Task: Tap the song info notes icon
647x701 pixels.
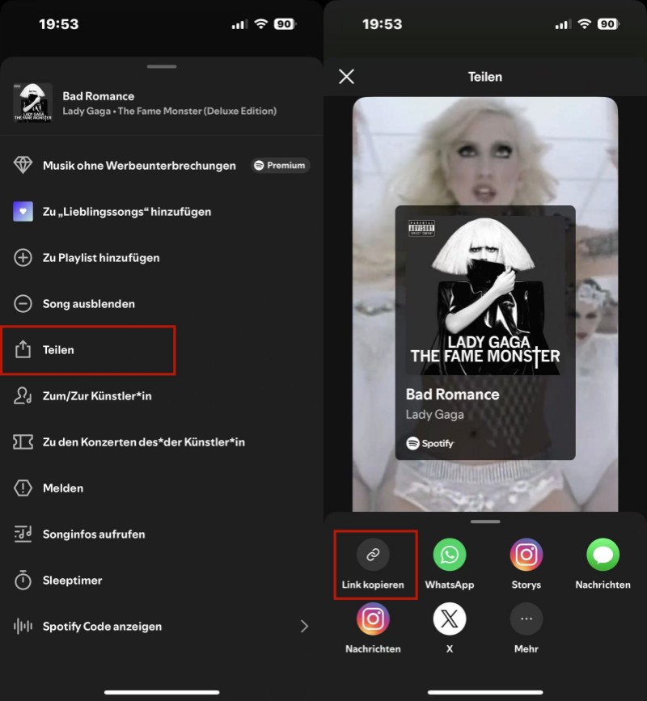Action: 23,534
